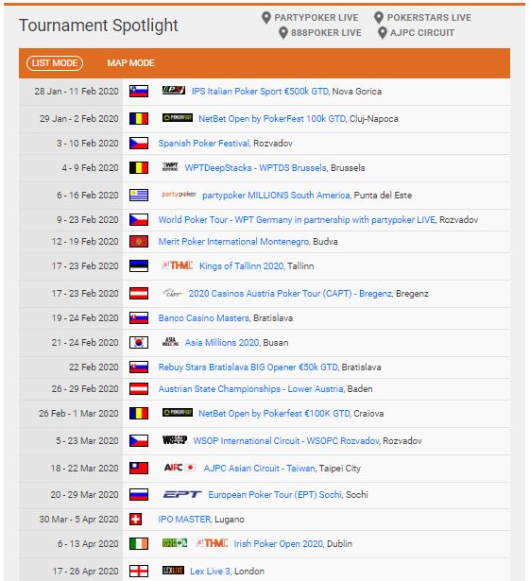The image size is (530, 581).
Task: Open IPS Italian Poker Sport €500k GTD
Action: (260, 91)
